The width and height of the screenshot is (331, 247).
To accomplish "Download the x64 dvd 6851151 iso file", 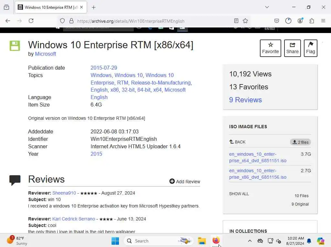I will pos(258,157).
